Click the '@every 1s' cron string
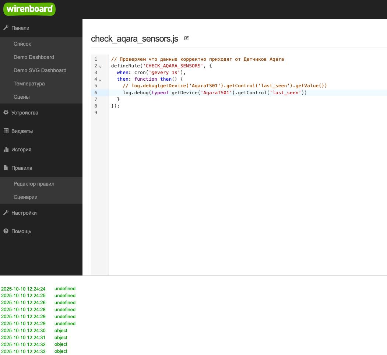 [x=164, y=73]
